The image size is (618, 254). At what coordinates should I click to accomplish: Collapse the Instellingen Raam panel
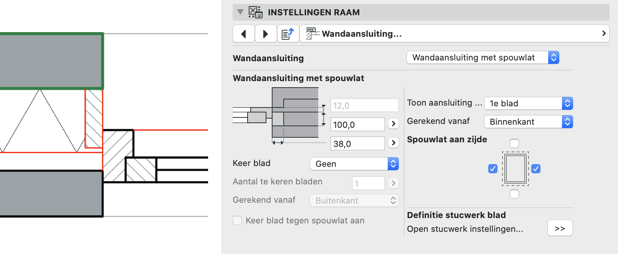pyautogui.click(x=240, y=12)
